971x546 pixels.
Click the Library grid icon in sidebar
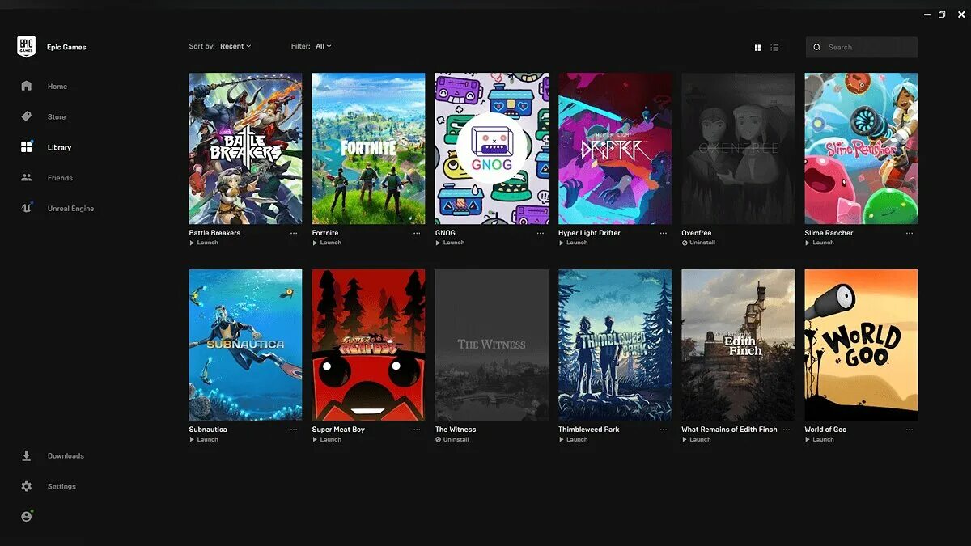pyautogui.click(x=26, y=147)
